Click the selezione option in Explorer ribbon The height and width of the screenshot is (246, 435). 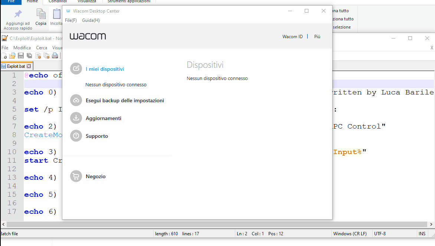(342, 27)
